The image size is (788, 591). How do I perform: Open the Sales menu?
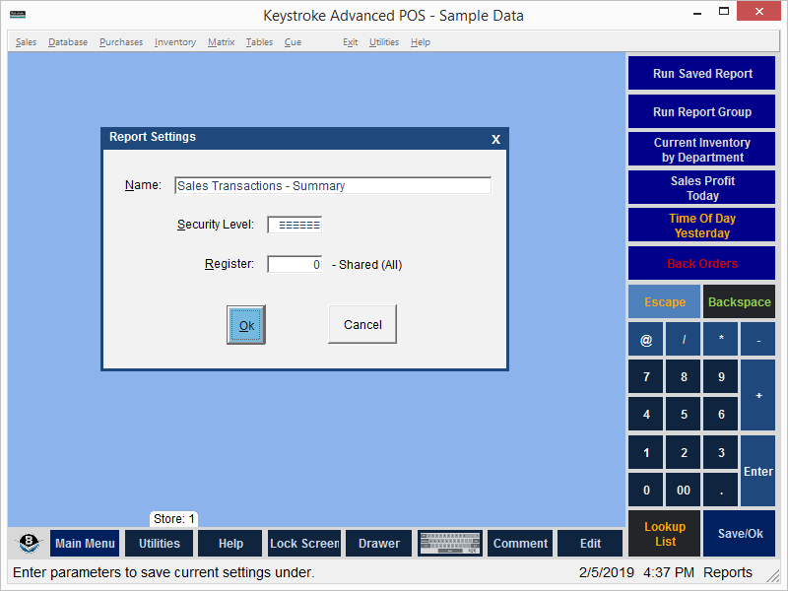[26, 42]
